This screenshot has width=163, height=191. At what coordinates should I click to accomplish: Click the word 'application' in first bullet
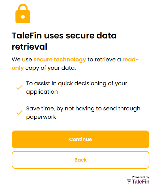[x=42, y=92]
